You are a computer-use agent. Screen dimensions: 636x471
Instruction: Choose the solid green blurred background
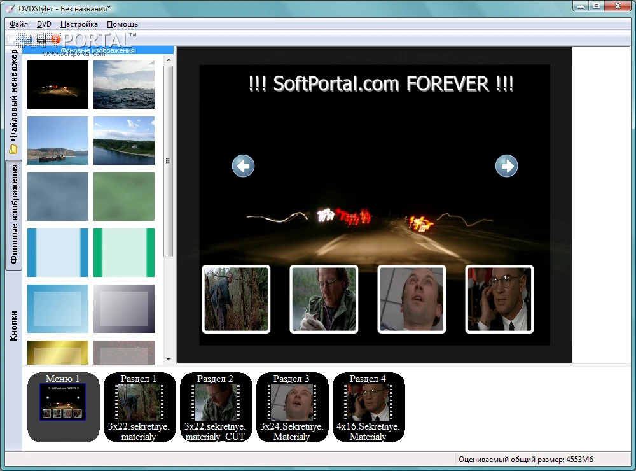click(x=124, y=197)
